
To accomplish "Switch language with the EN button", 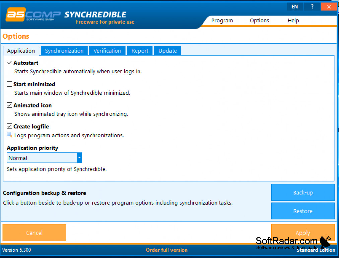I will point(295,7).
